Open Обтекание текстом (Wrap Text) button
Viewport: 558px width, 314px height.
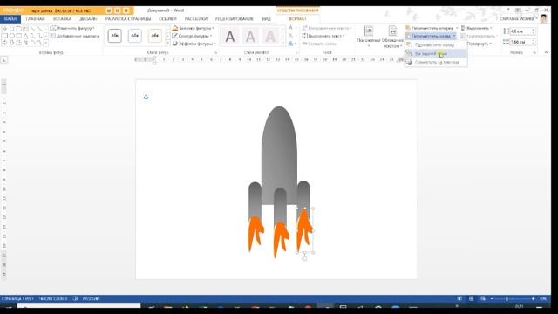[x=392, y=37]
